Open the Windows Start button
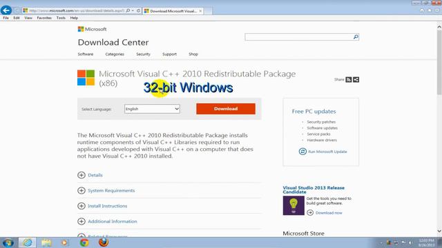This screenshot has height=248, width=442. pos(8,242)
